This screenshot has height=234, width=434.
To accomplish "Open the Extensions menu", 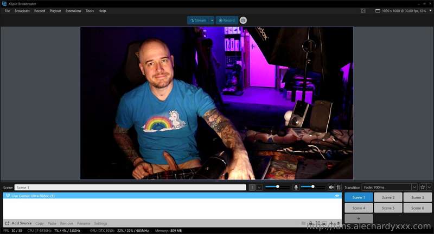I will 73,11.
